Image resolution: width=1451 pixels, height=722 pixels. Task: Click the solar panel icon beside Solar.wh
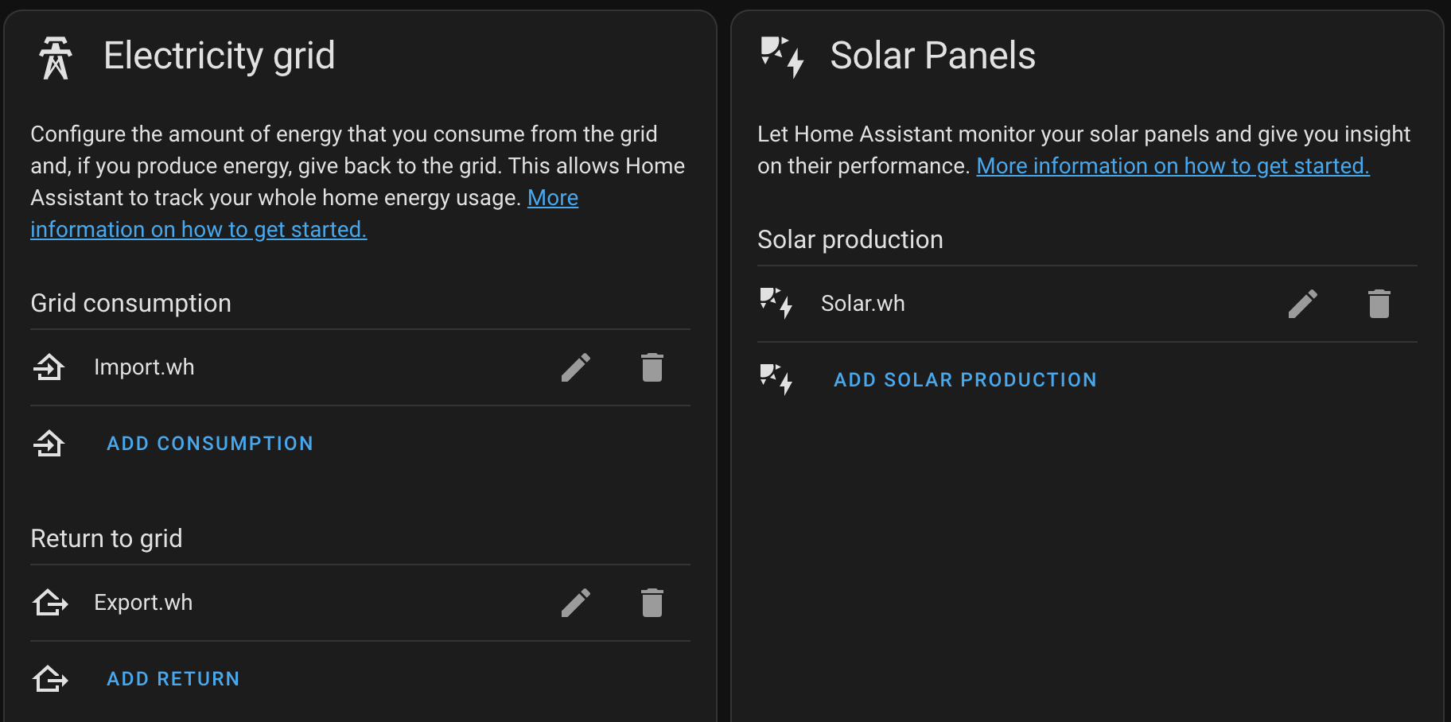coord(776,303)
